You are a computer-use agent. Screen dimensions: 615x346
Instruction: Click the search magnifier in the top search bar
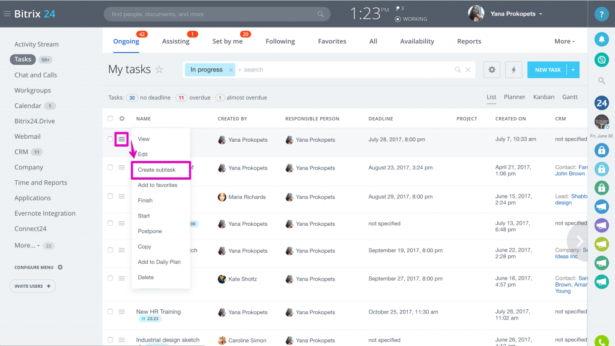pyautogui.click(x=321, y=14)
